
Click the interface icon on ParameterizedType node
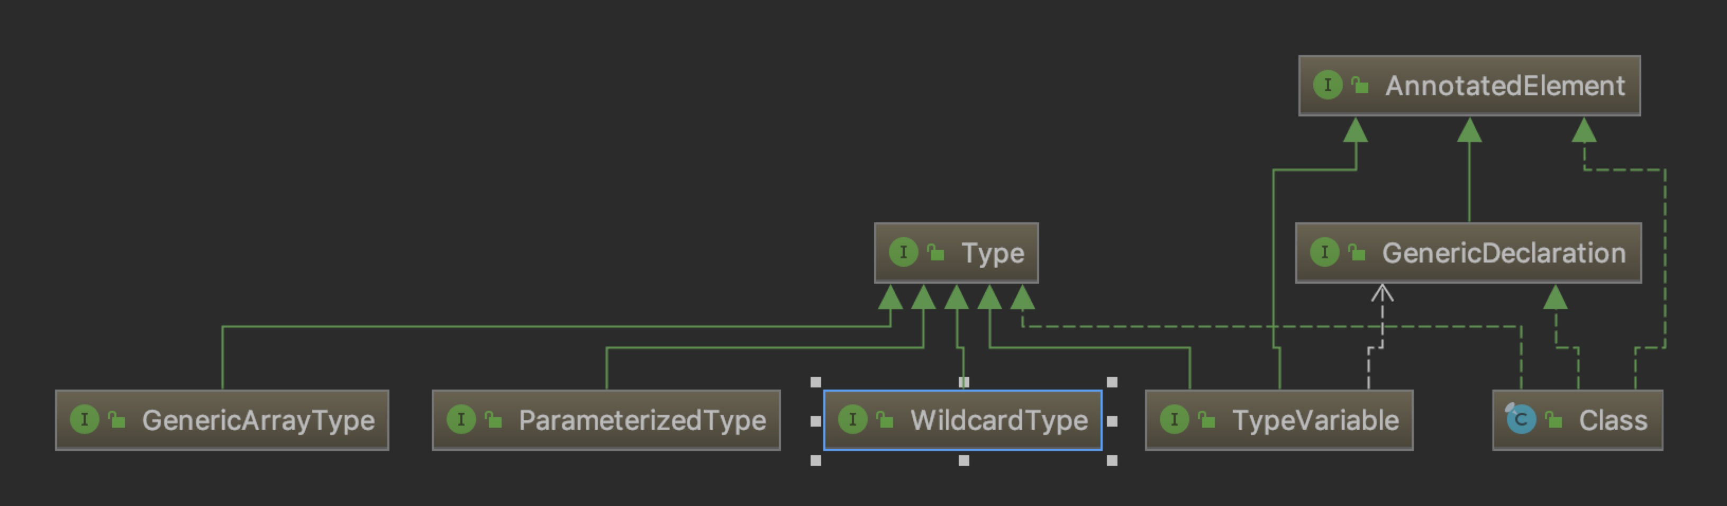[x=461, y=420]
